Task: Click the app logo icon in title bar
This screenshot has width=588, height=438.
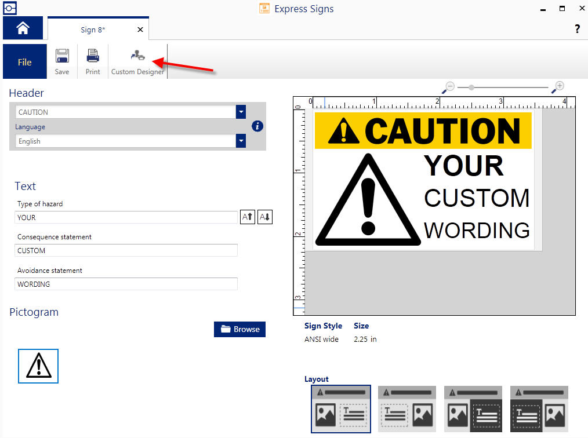Action: pyautogui.click(x=10, y=8)
